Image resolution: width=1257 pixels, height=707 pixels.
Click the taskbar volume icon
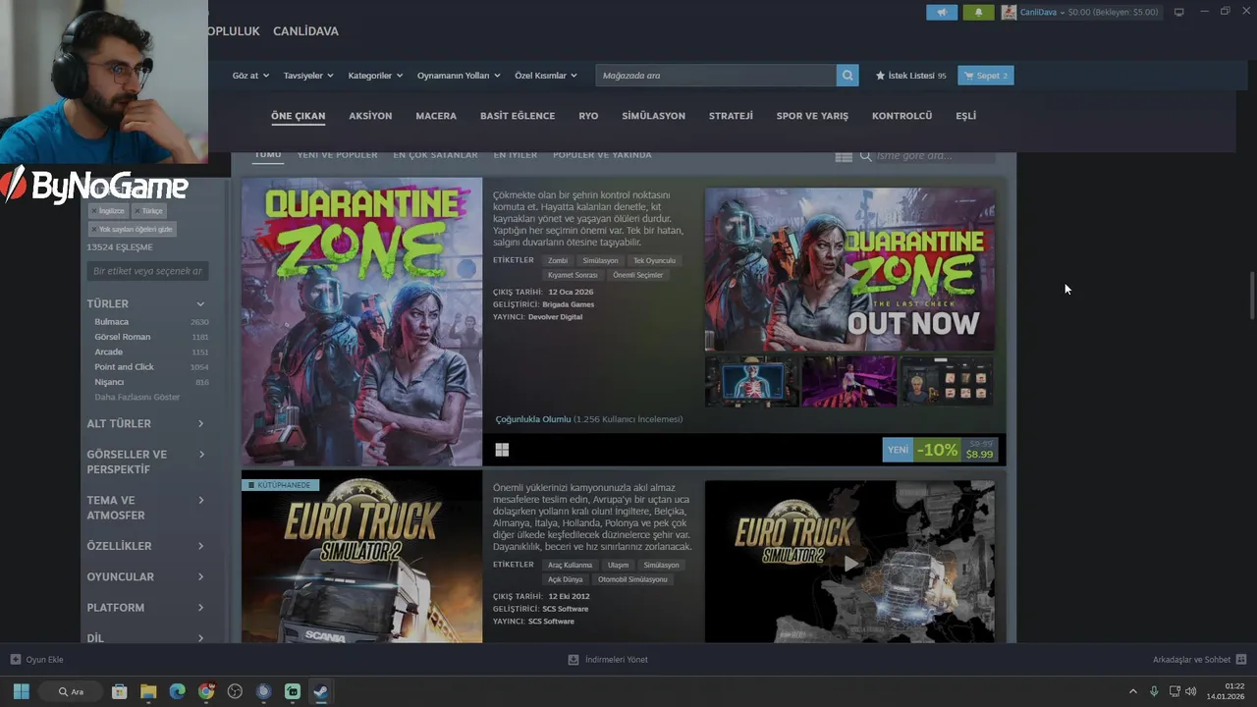[1191, 691]
